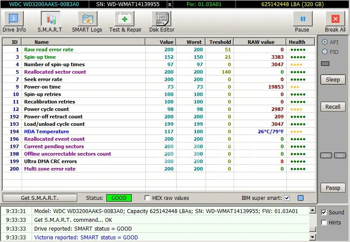Click the Sleep button
The height and width of the screenshot is (242, 350).
pyautogui.click(x=333, y=79)
